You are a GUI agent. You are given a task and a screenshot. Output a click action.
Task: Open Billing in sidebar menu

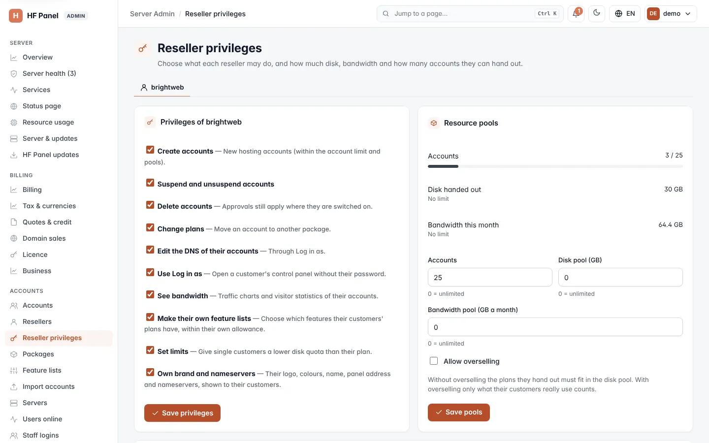[59, 190]
